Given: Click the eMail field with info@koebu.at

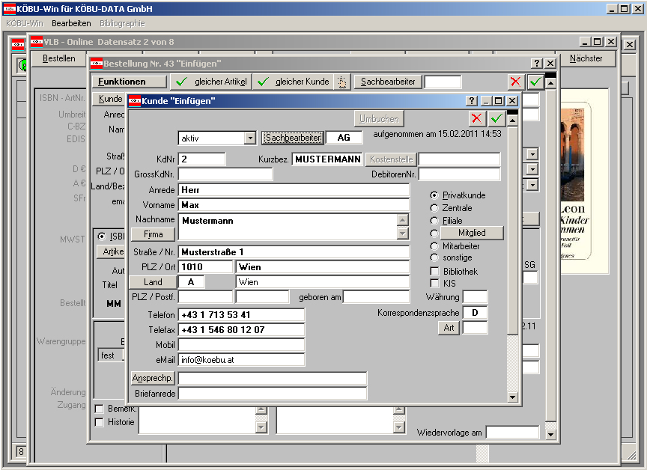Looking at the screenshot, I should (x=241, y=360).
